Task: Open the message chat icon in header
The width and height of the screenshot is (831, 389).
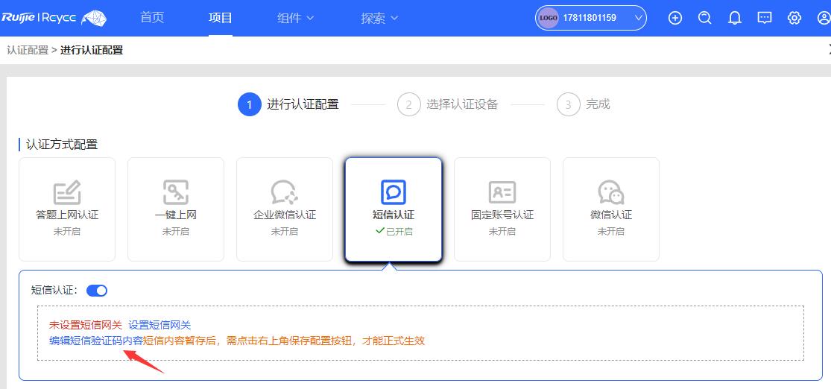Action: 765,18
